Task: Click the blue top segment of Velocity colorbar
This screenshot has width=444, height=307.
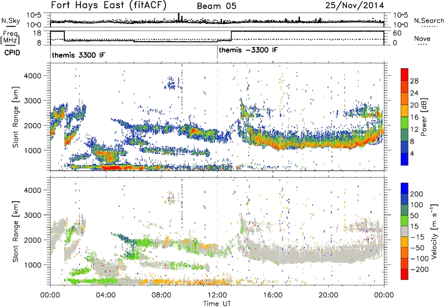Action: tap(405, 188)
